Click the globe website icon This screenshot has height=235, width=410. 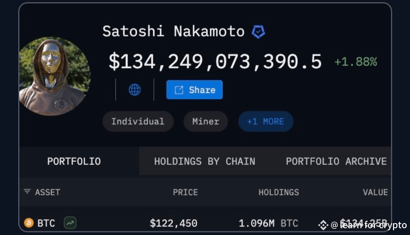(x=135, y=90)
